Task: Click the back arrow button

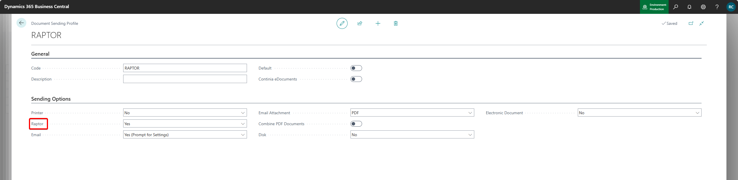Action: [21, 23]
